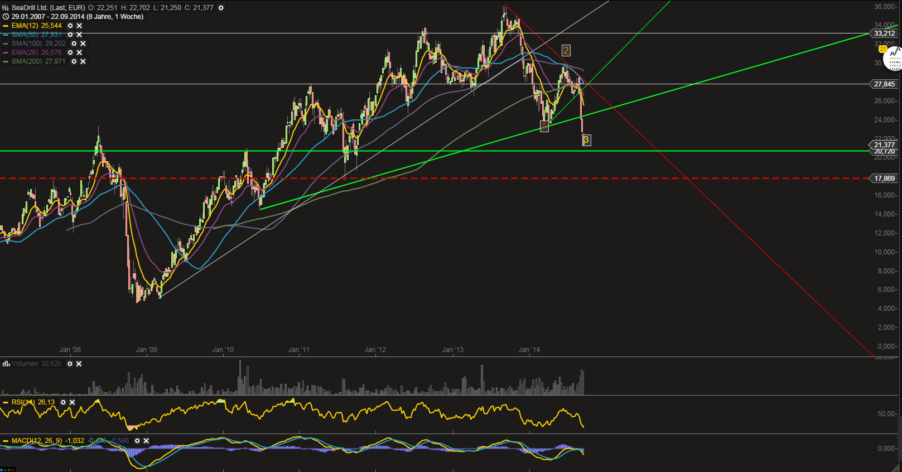Click the clock icon next to date range
The width and height of the screenshot is (902, 472).
[x=6, y=17]
